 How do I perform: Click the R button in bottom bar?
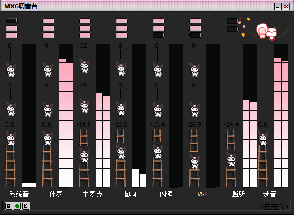(x=8, y=207)
